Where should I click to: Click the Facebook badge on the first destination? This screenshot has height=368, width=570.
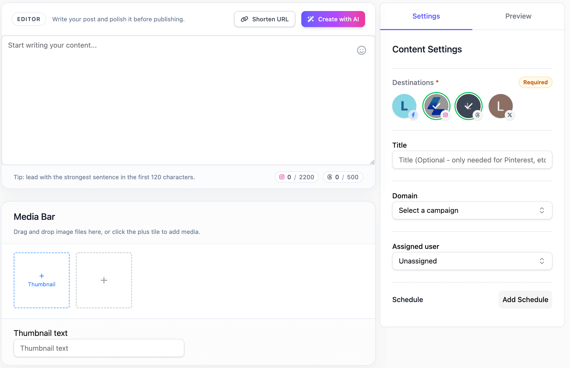click(413, 115)
